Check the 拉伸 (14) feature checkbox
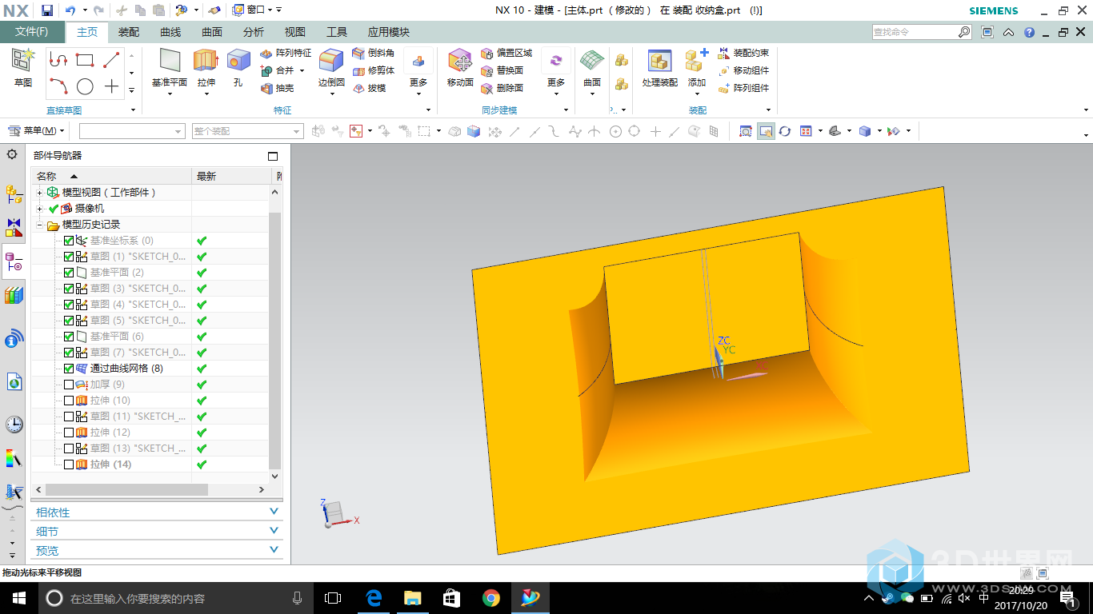This screenshot has width=1093, height=614. pyautogui.click(x=69, y=464)
